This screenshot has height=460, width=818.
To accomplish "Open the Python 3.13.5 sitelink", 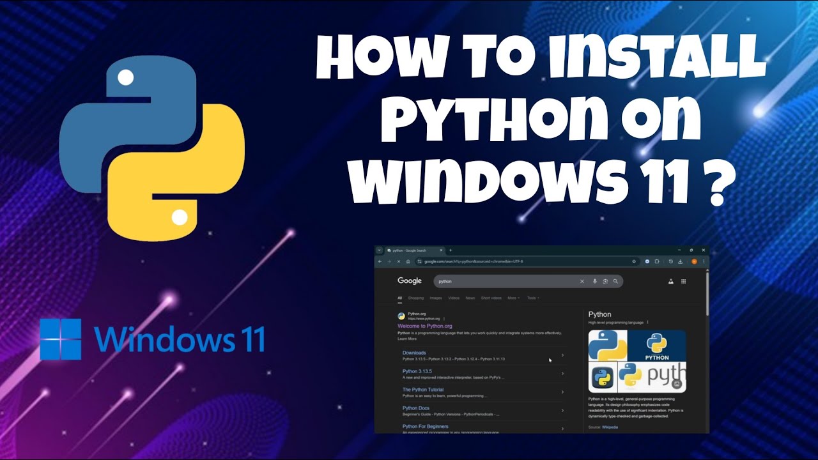I will pyautogui.click(x=417, y=371).
